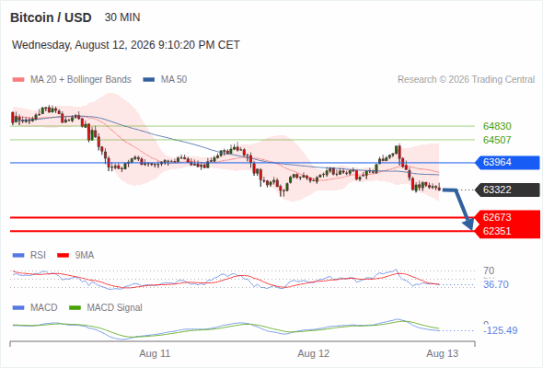543x368 pixels.
Task: Click the RSI value 36.70
Action: click(x=496, y=284)
